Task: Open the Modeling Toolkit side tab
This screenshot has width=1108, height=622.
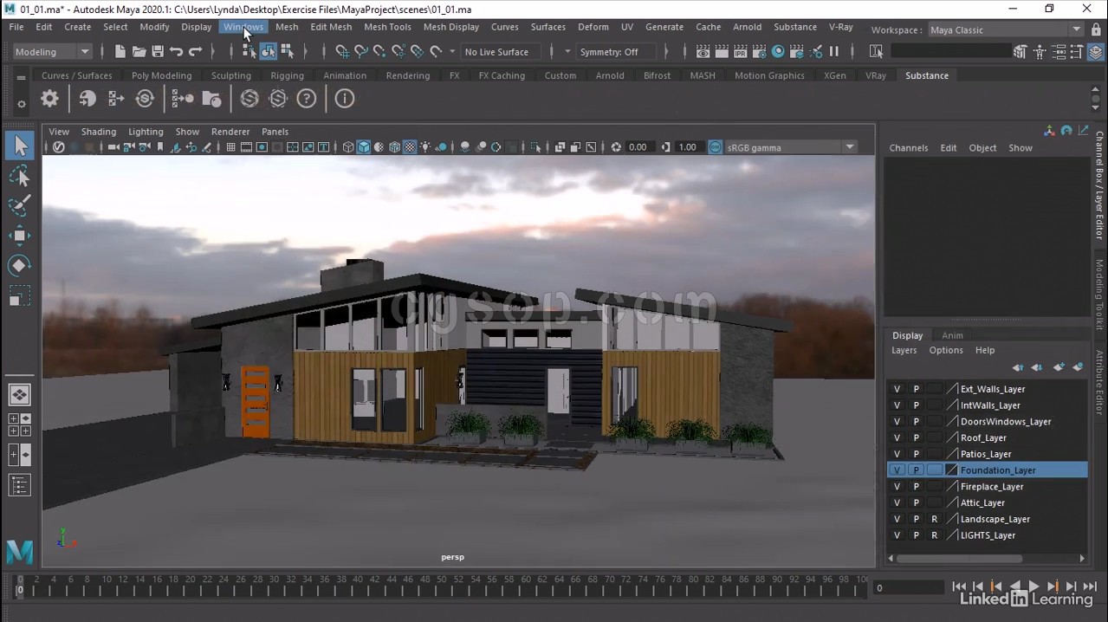Action: click(1100, 294)
